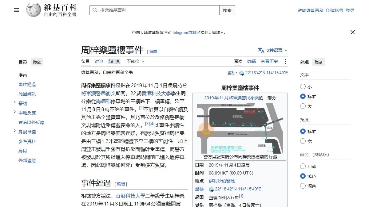Jump to 另見 in contents
Viewport: 369px width, 207px height.
(x=23, y=151)
